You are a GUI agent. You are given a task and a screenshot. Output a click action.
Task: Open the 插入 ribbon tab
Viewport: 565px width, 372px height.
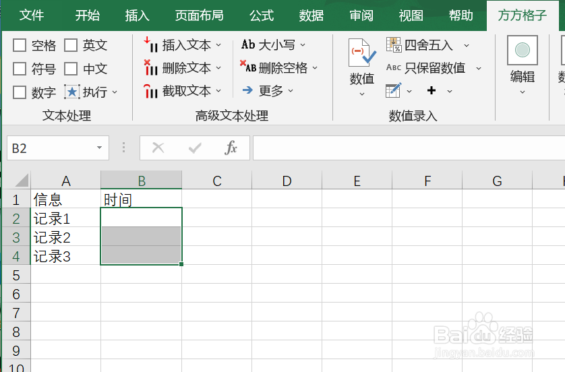click(x=137, y=15)
